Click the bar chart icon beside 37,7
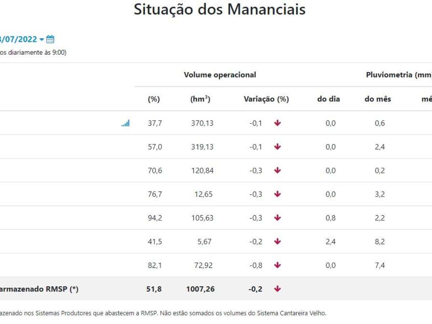This screenshot has height=324, width=432. [125, 123]
